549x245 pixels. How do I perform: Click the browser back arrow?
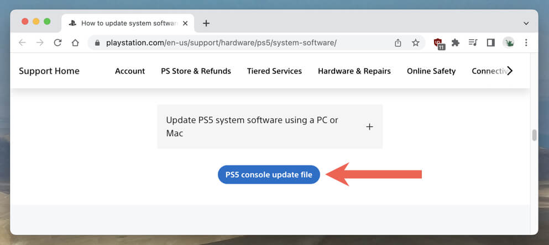point(22,42)
